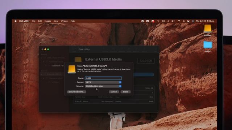Open the Format dropdown showing APFS

tap(103, 82)
